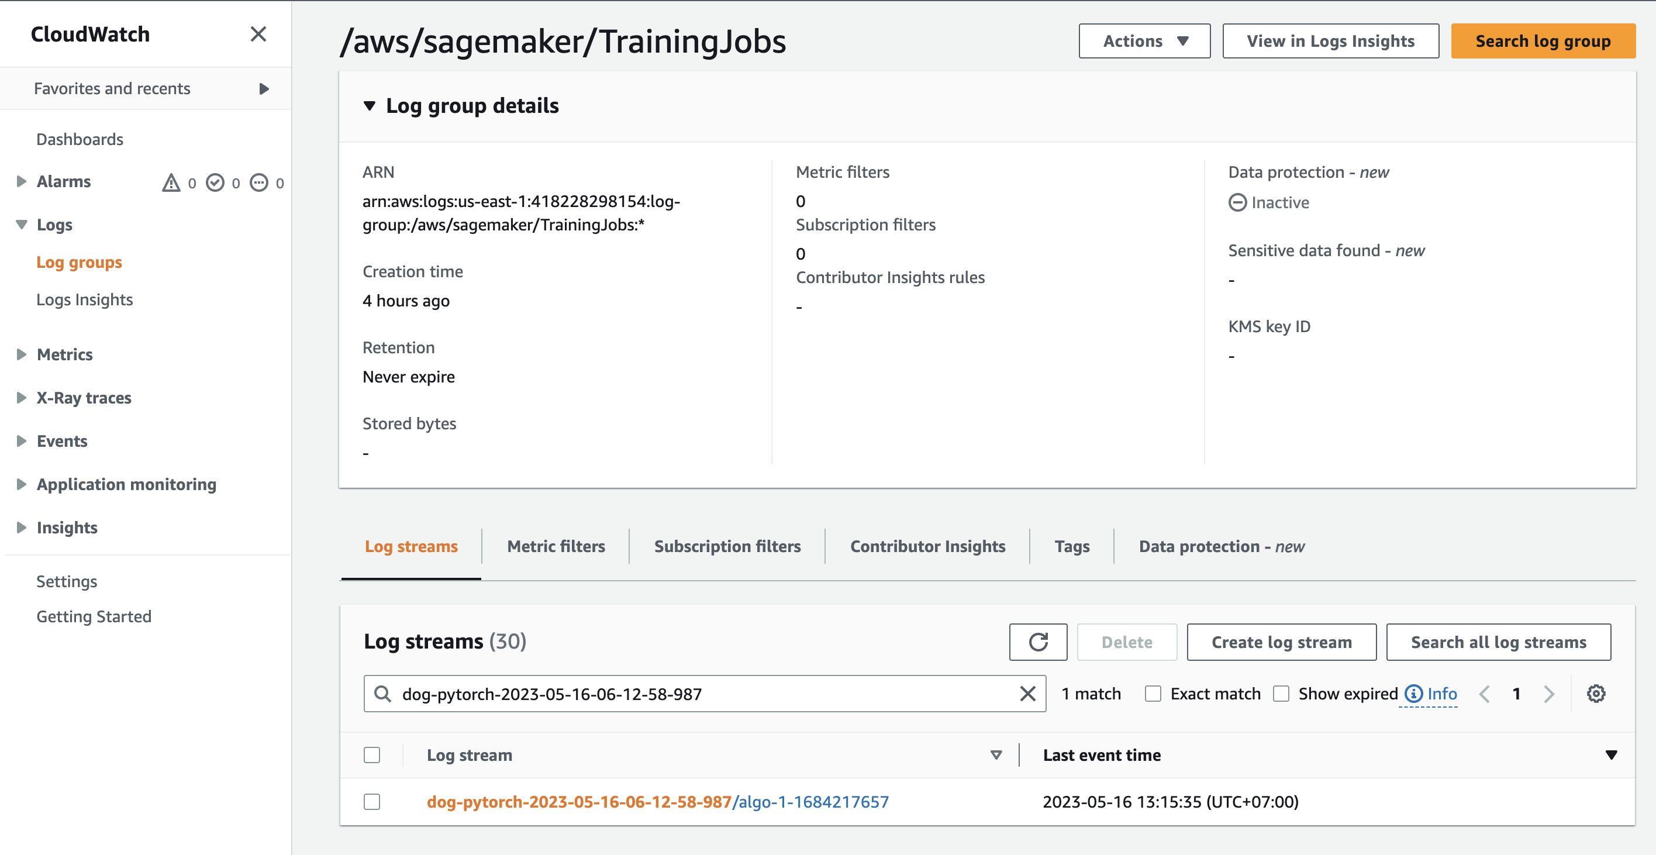
Task: Close the CloudWatch navigation panel
Action: pos(258,34)
